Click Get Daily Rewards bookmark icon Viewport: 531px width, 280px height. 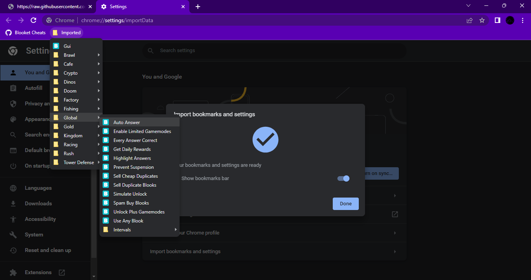105,149
